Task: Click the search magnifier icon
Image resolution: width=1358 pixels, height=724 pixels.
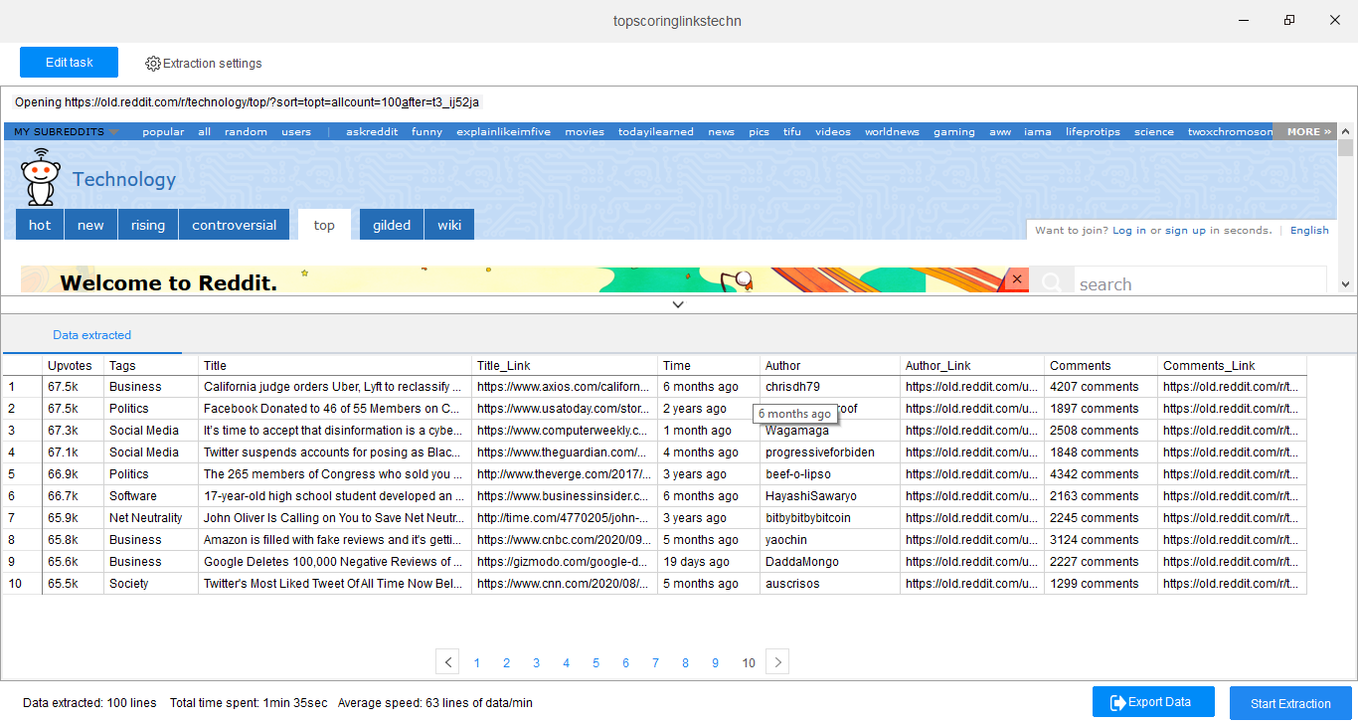Action: coord(1051,283)
